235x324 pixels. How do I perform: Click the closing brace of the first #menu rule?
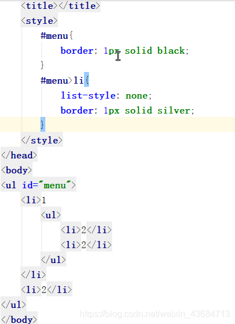[42, 65]
